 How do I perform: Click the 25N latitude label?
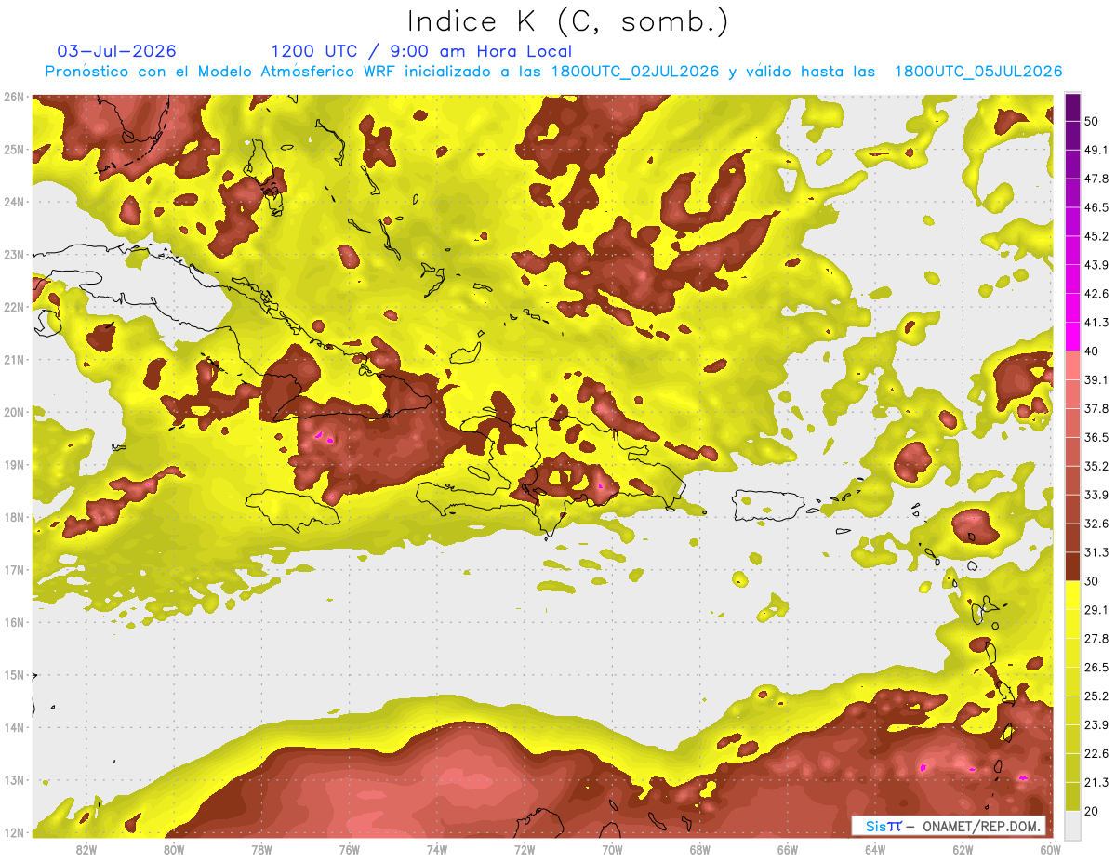point(13,150)
